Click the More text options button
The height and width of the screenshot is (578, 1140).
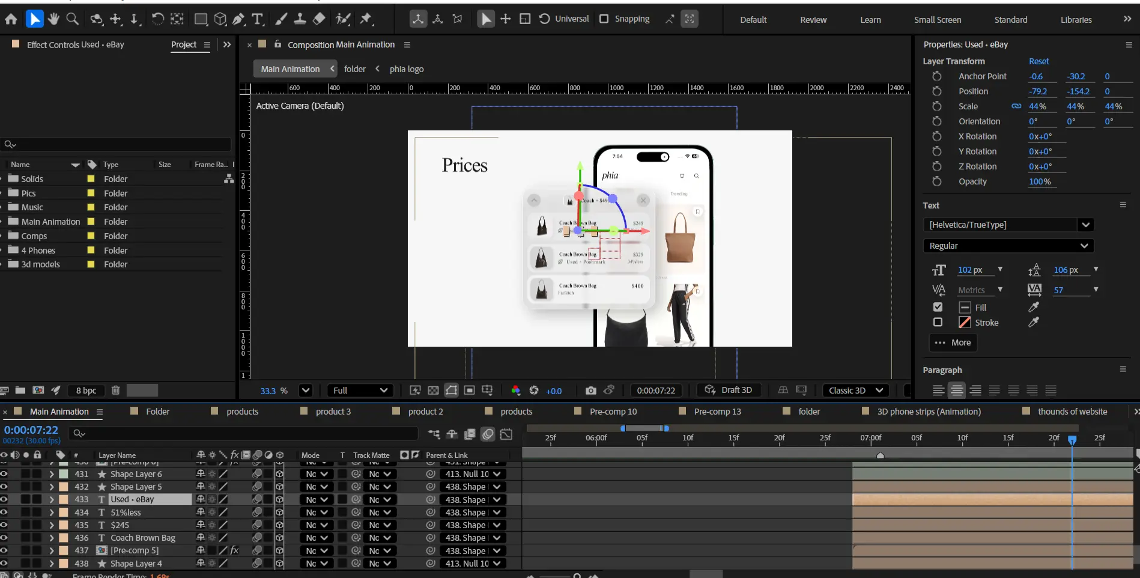point(953,342)
